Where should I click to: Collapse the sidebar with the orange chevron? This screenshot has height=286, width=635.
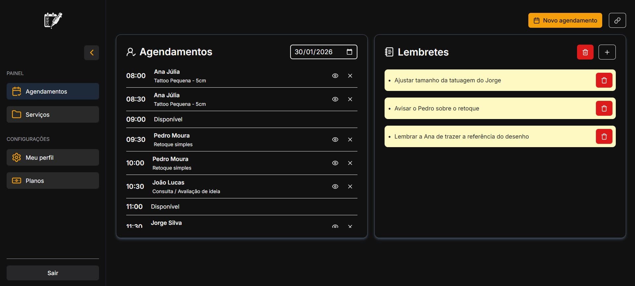pyautogui.click(x=91, y=53)
